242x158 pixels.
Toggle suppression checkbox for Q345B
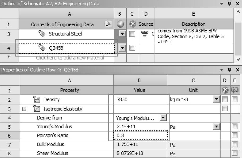coord(132,48)
